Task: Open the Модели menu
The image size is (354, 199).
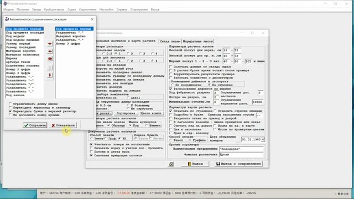Action: [x=9, y=9]
